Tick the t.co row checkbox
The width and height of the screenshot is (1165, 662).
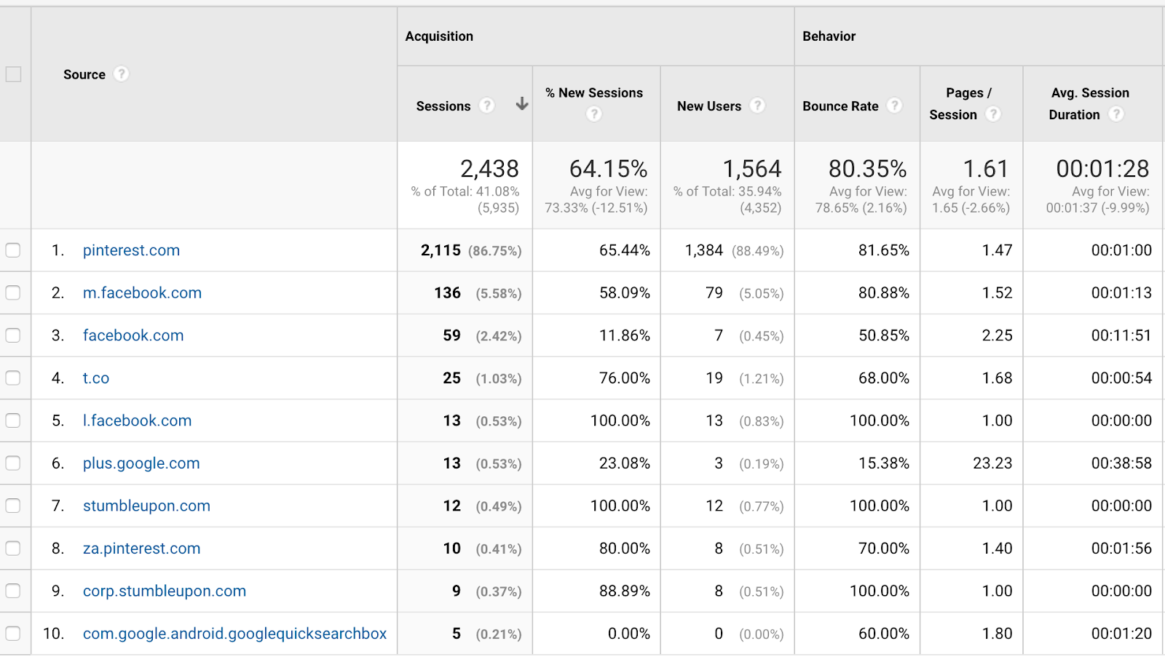(13, 378)
